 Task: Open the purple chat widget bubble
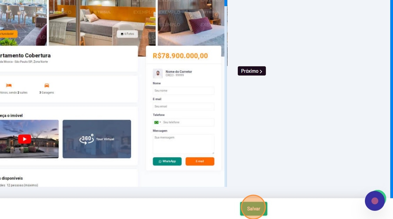[375, 201]
